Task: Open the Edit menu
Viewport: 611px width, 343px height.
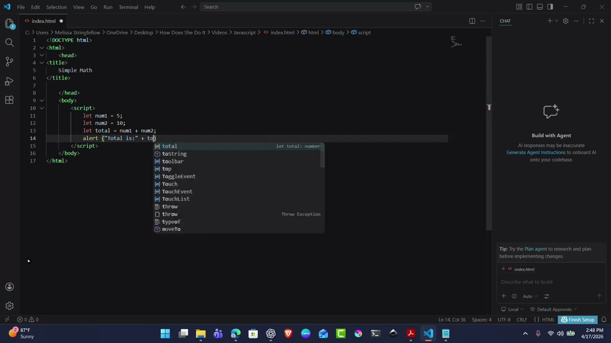Action: pyautogui.click(x=35, y=7)
